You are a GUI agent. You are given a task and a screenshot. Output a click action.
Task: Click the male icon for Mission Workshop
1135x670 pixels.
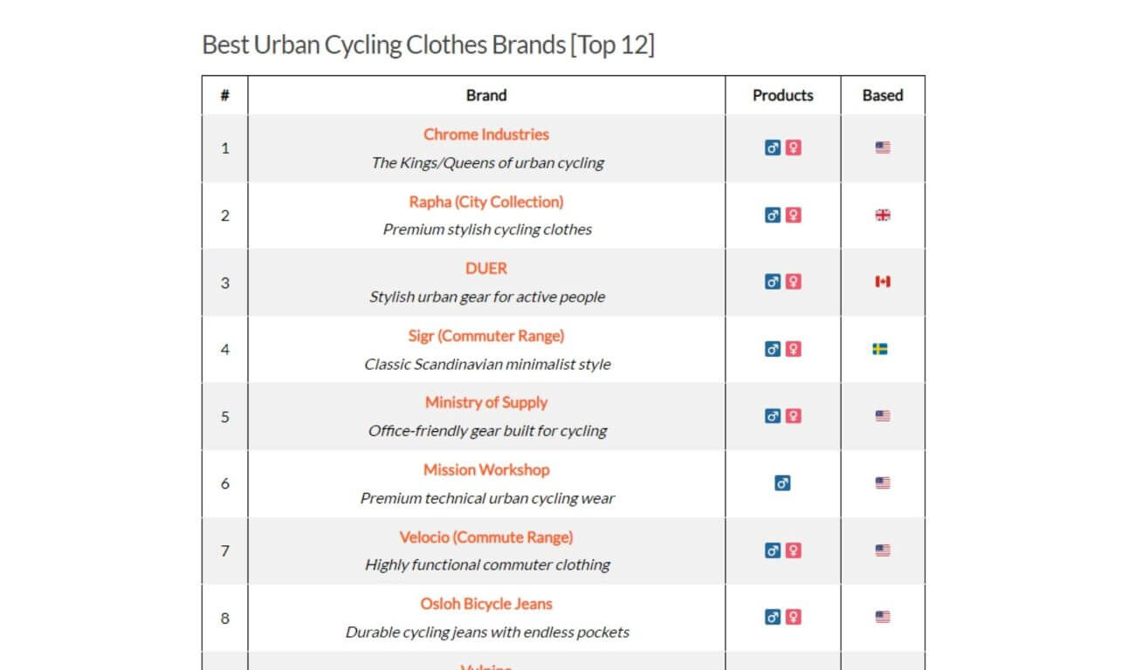(x=782, y=482)
